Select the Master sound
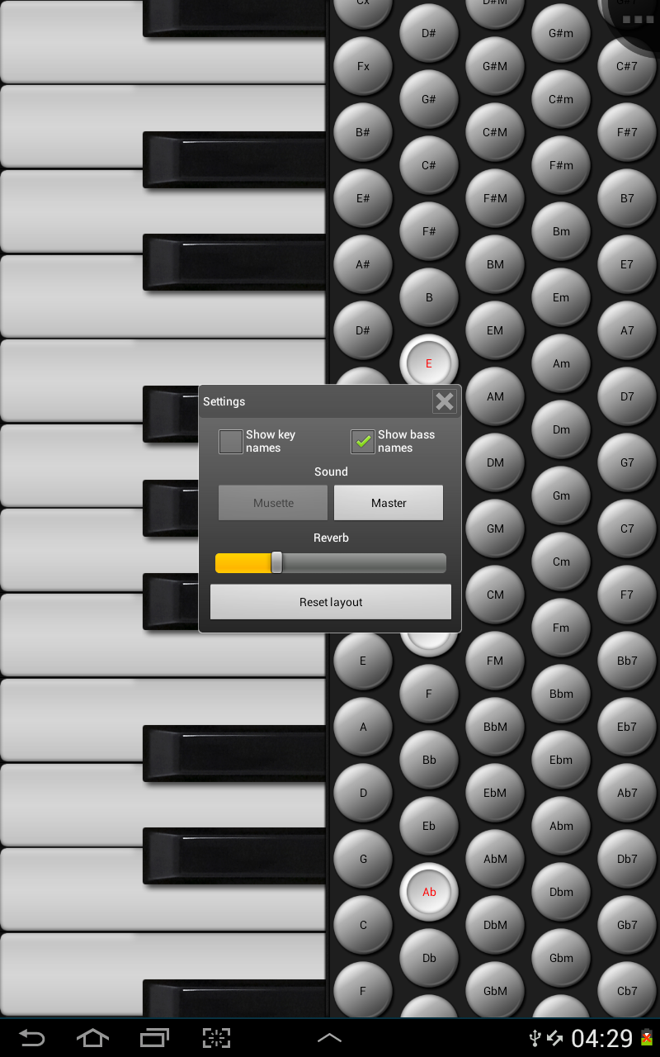The image size is (660, 1057). [389, 502]
